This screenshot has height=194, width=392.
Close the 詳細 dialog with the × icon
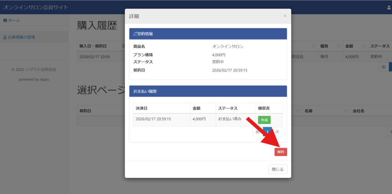284,16
